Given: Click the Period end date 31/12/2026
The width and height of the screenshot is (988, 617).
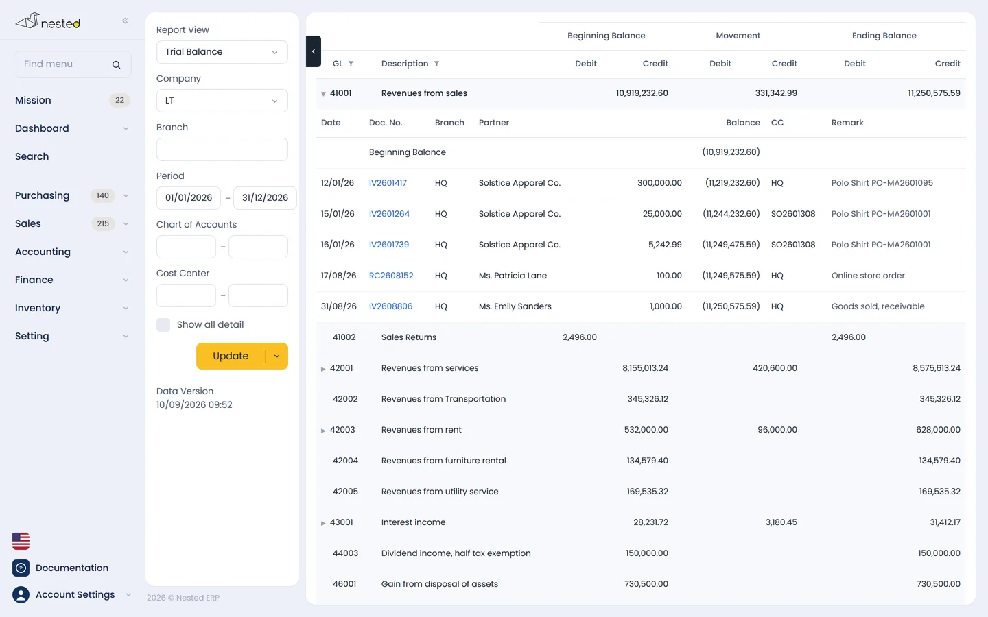Looking at the screenshot, I should 265,198.
